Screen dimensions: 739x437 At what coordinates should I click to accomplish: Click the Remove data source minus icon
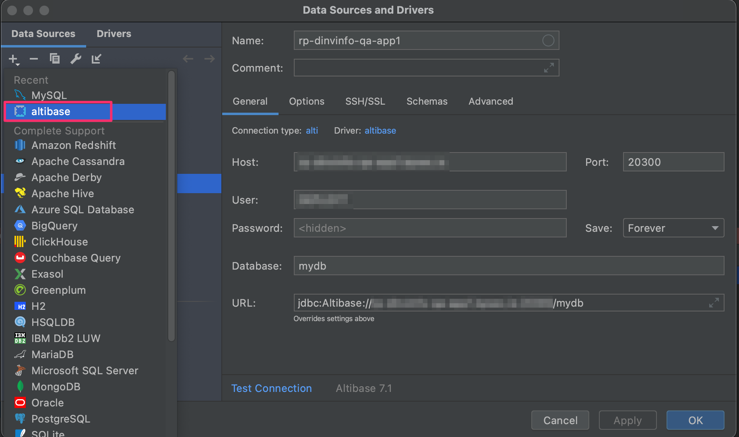34,59
